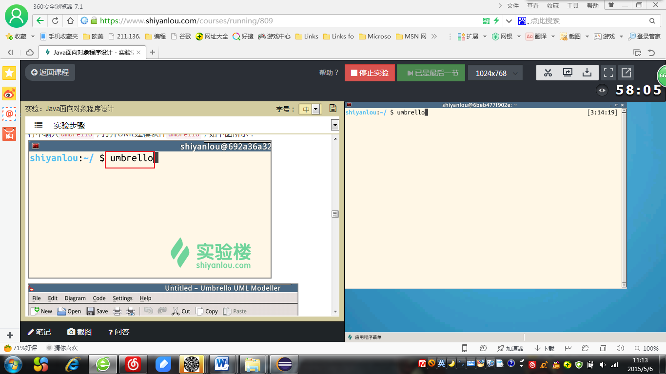Screen dimensions: 666x374
Task: Click the mobile phone icon in status bar
Action: pos(465,348)
